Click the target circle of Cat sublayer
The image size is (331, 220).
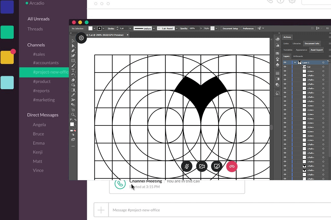pyautogui.click(x=323, y=67)
